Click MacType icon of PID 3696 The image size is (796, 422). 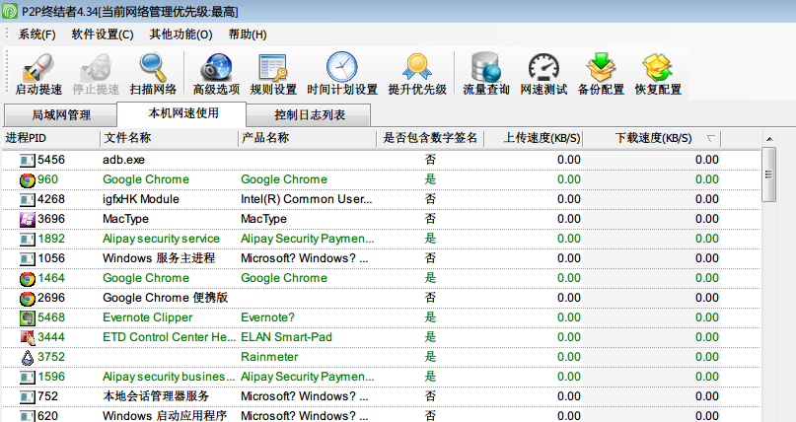click(28, 220)
